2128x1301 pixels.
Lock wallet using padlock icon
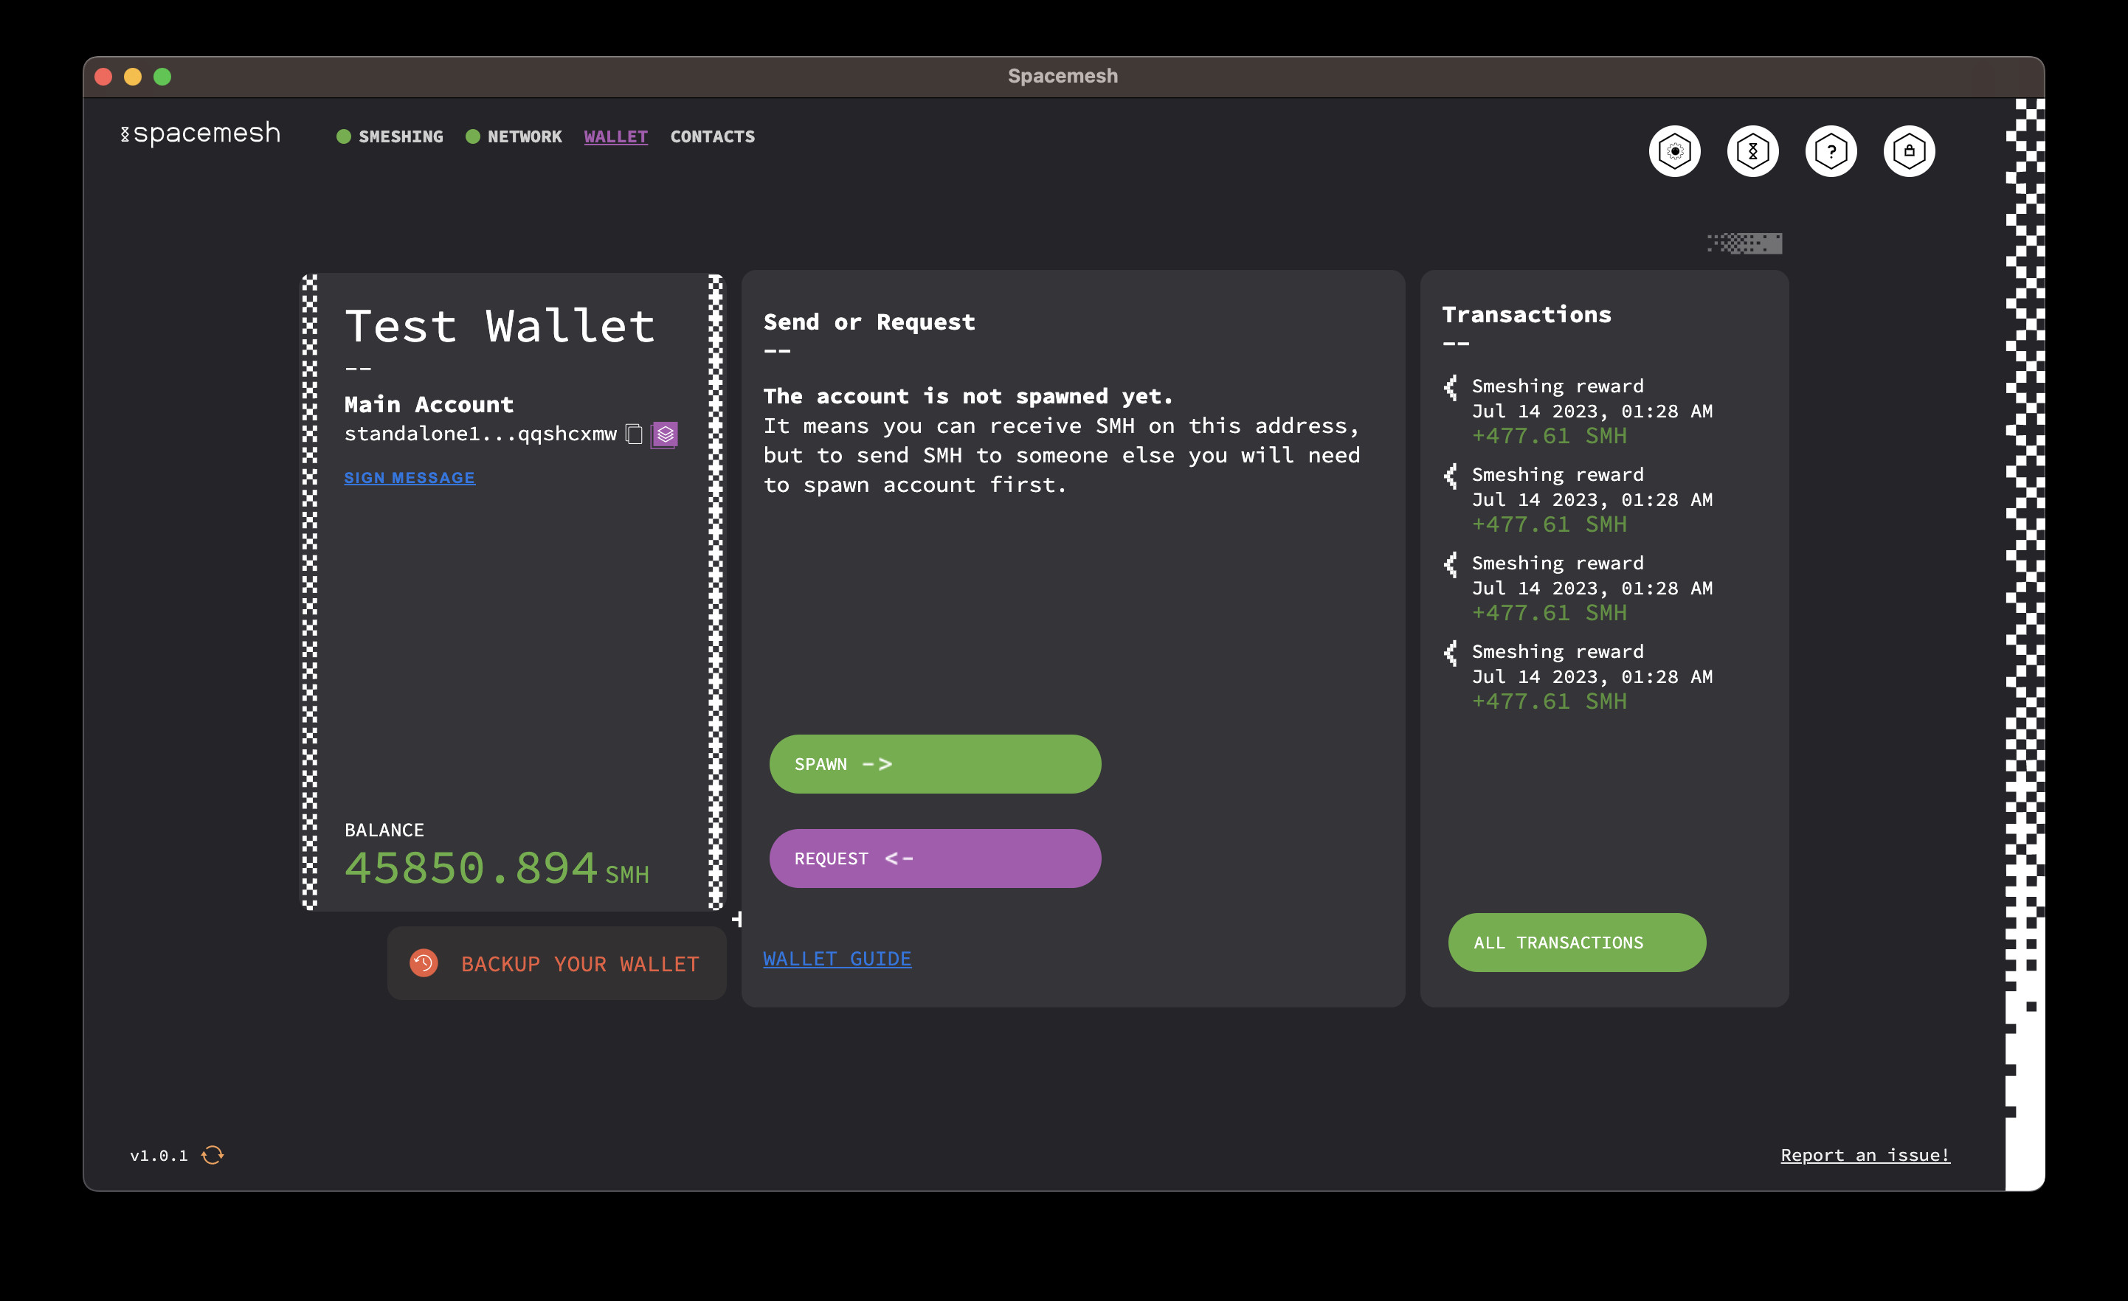pos(1909,151)
